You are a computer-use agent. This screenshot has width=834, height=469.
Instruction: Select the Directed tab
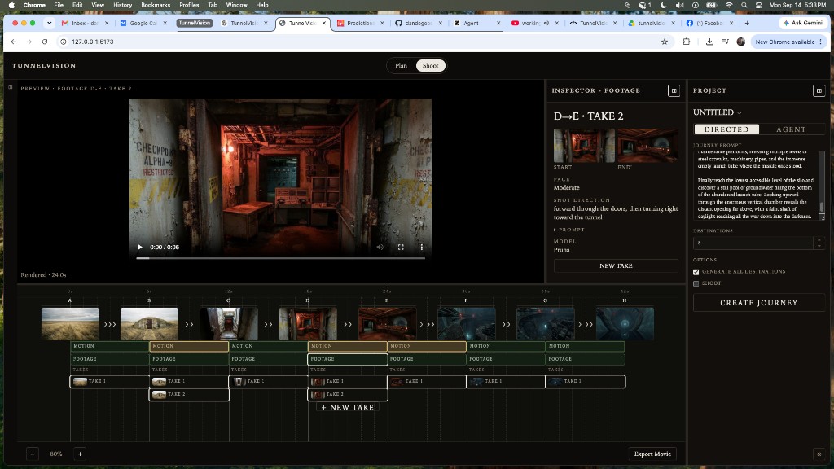(x=726, y=129)
